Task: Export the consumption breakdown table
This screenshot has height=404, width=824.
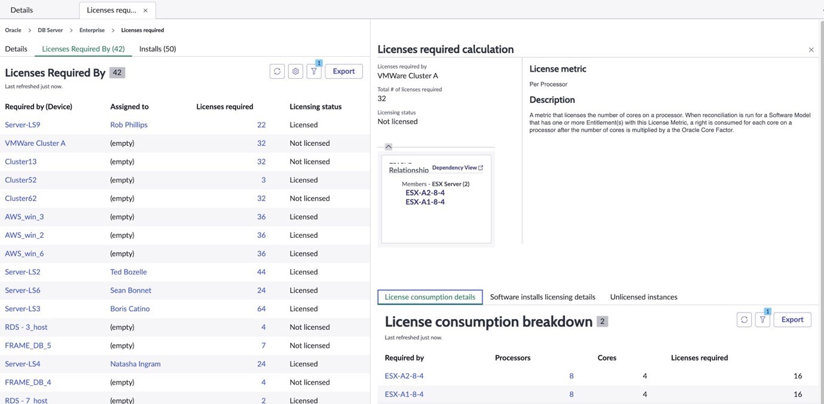Action: click(792, 320)
